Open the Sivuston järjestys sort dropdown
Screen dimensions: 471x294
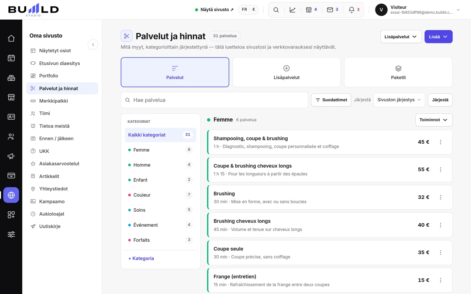399,100
